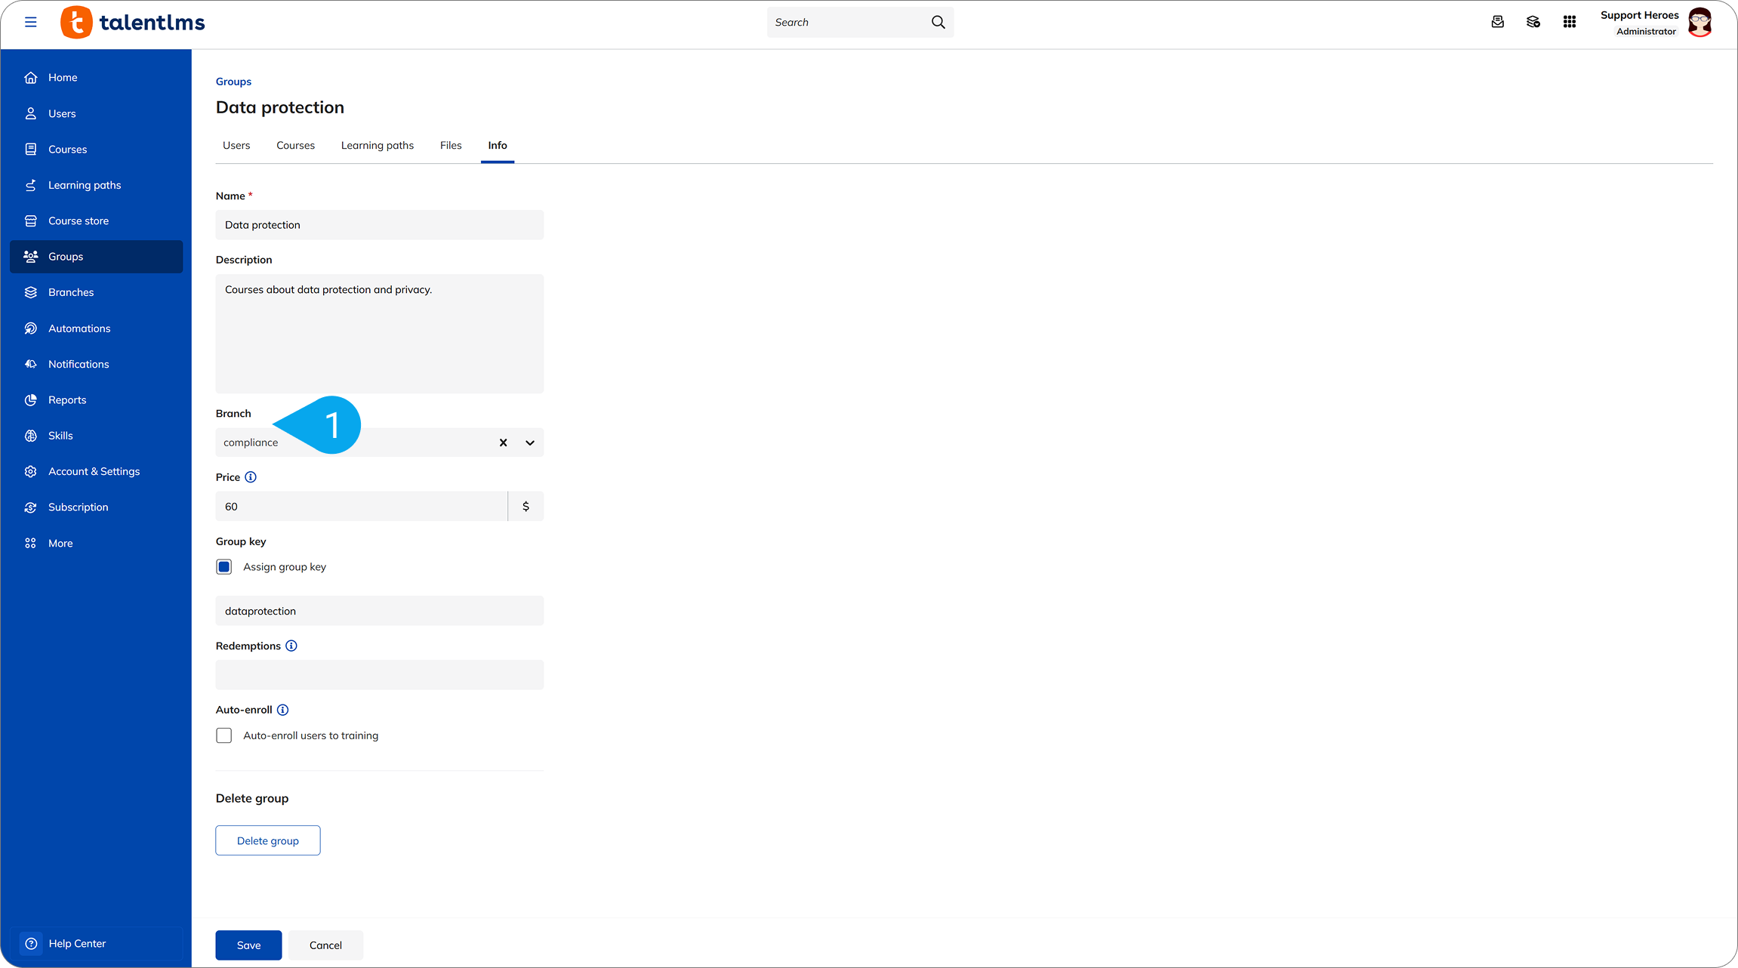Click the Users sidebar icon
The height and width of the screenshot is (968, 1738).
tap(31, 113)
